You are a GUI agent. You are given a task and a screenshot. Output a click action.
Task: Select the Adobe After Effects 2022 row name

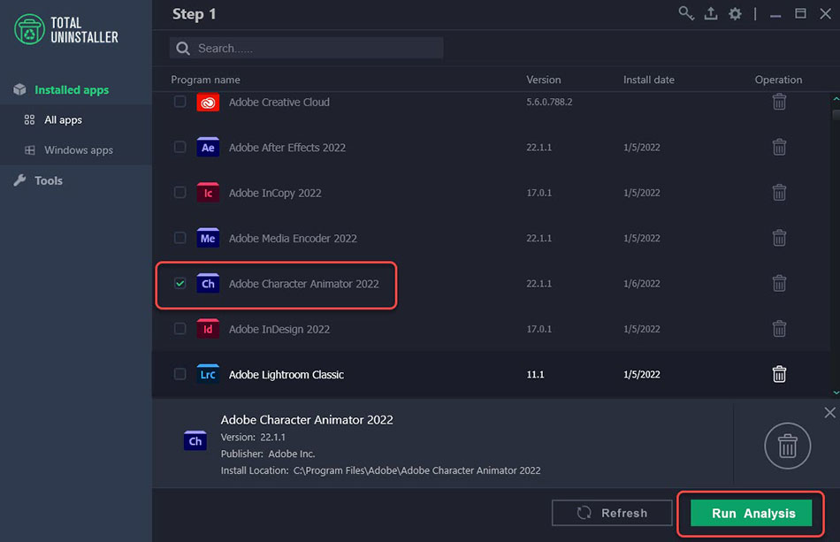point(287,148)
